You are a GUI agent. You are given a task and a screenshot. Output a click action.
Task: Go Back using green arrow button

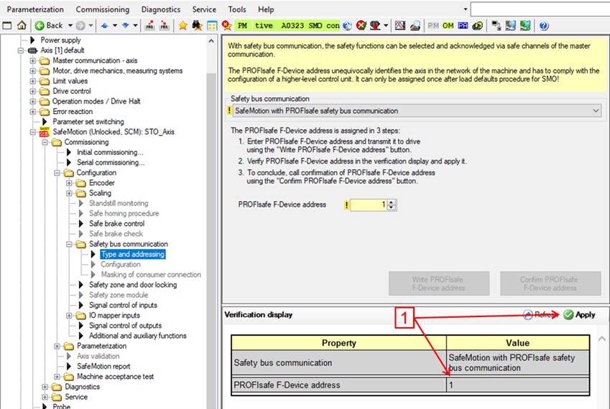pyautogui.click(x=49, y=26)
